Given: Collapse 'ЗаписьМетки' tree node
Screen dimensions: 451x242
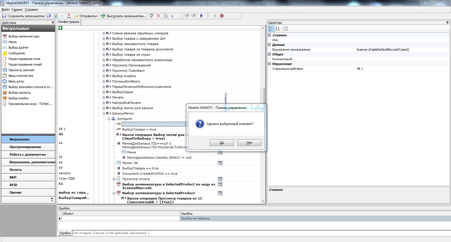Looking at the screenshot, I should [x=104, y=113].
